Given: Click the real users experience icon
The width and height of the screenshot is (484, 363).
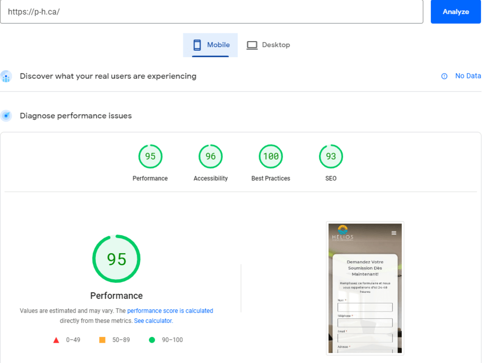Looking at the screenshot, I should pos(6,76).
